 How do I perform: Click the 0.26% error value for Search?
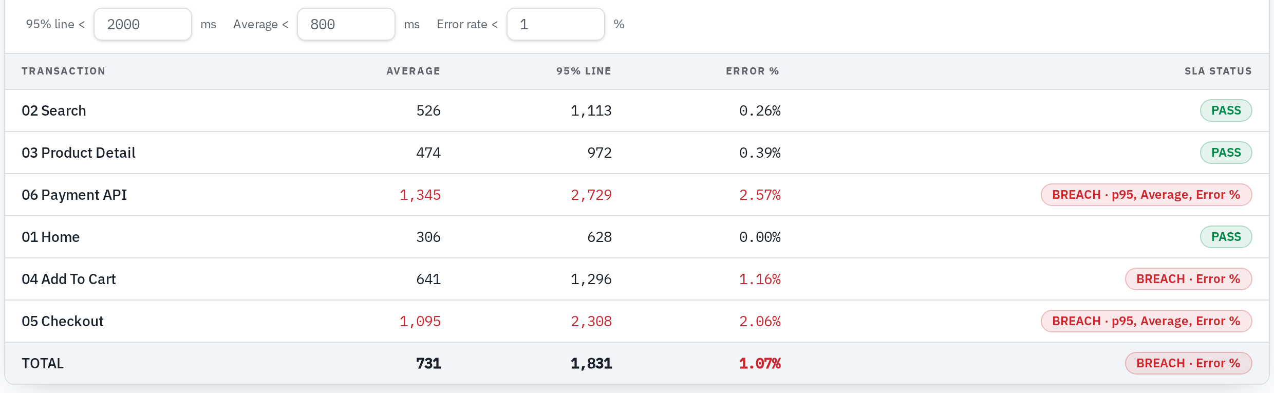pyautogui.click(x=760, y=111)
